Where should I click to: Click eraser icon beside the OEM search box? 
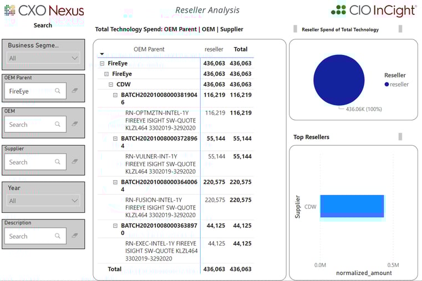[x=75, y=125]
